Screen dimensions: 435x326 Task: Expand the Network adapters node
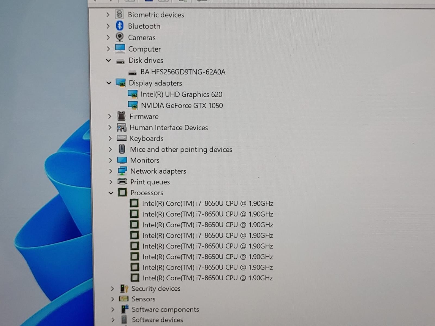[110, 171]
